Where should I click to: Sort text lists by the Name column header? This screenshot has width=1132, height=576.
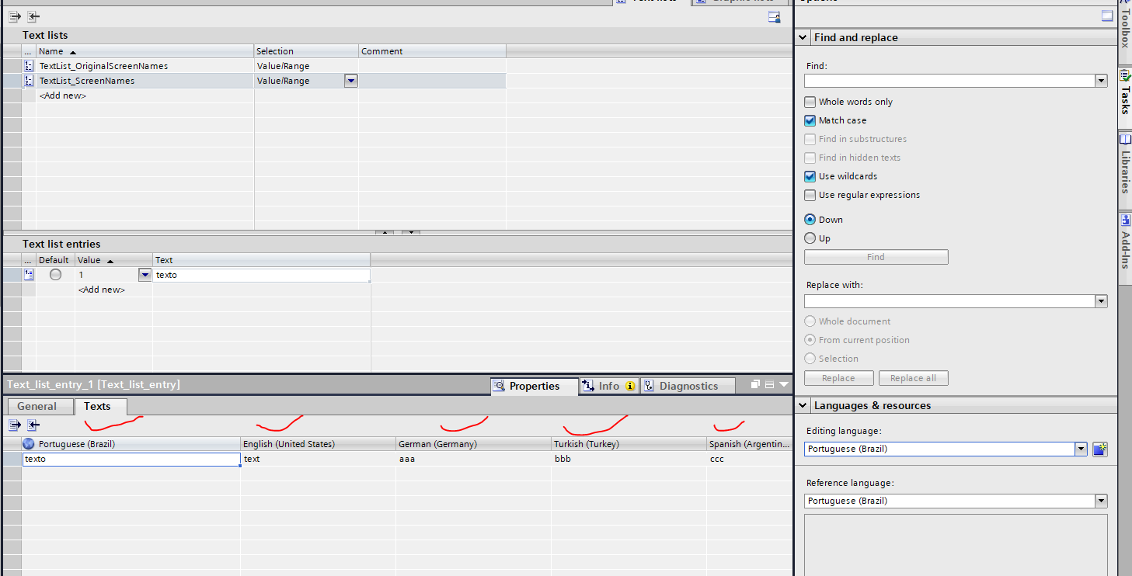coord(145,51)
